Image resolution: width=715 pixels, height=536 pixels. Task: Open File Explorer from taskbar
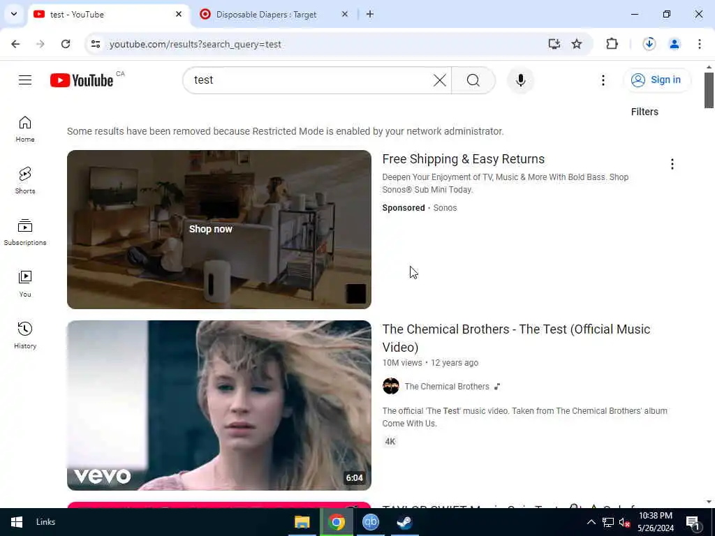[x=302, y=522]
